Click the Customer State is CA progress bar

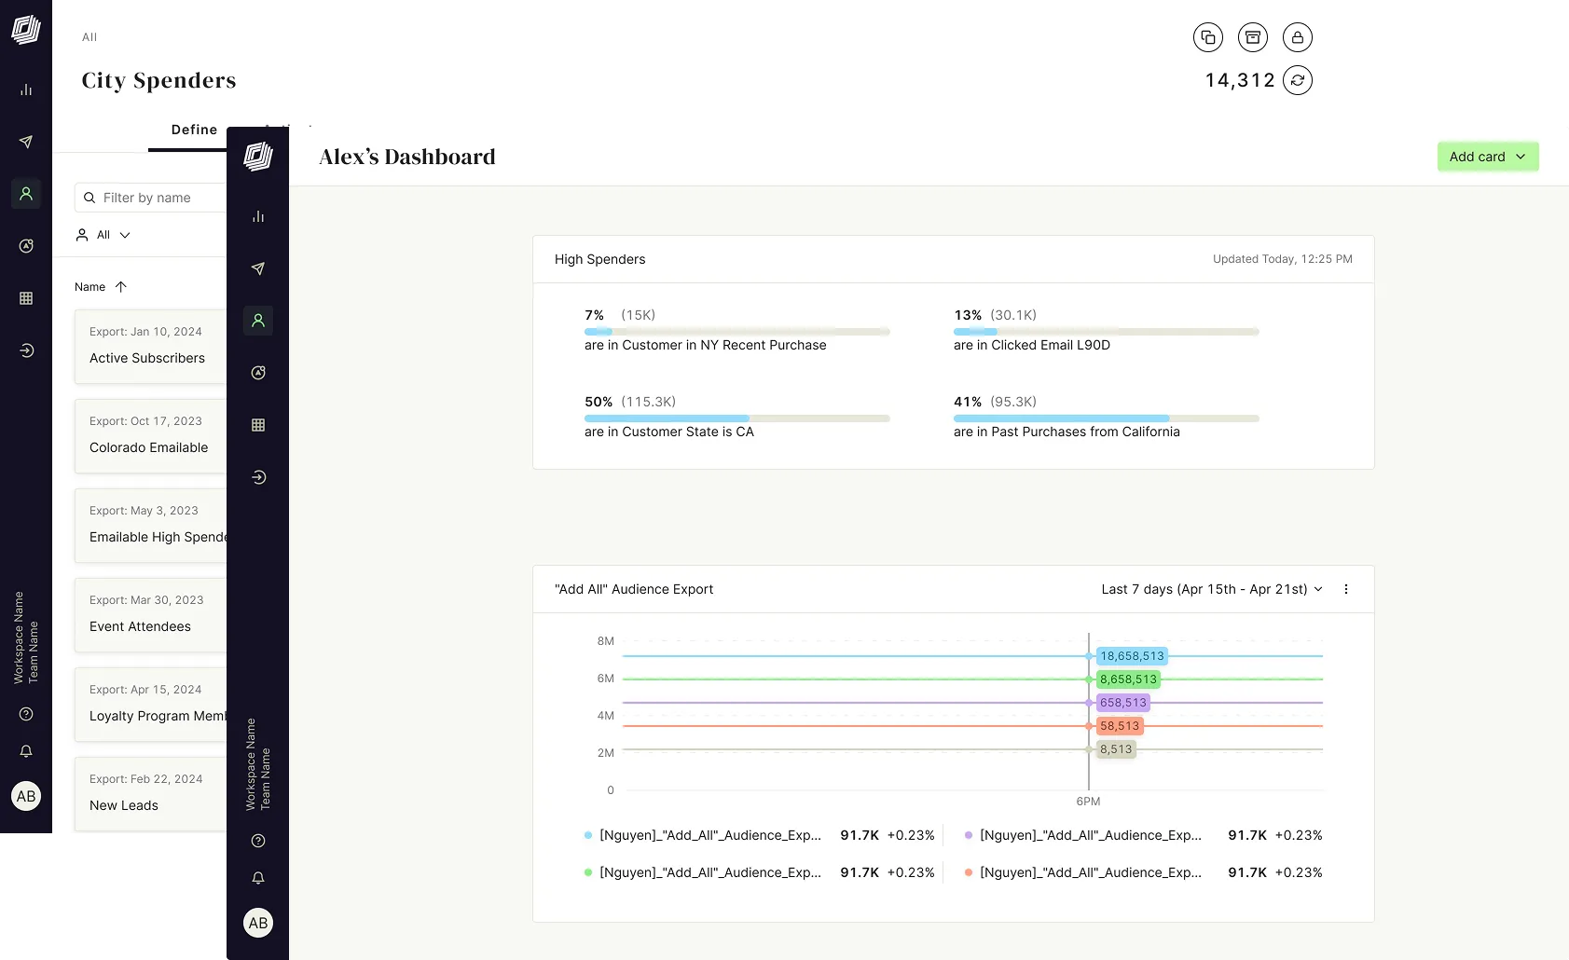[736, 418]
